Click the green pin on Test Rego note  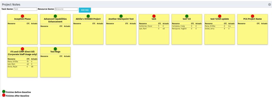click(55, 49)
